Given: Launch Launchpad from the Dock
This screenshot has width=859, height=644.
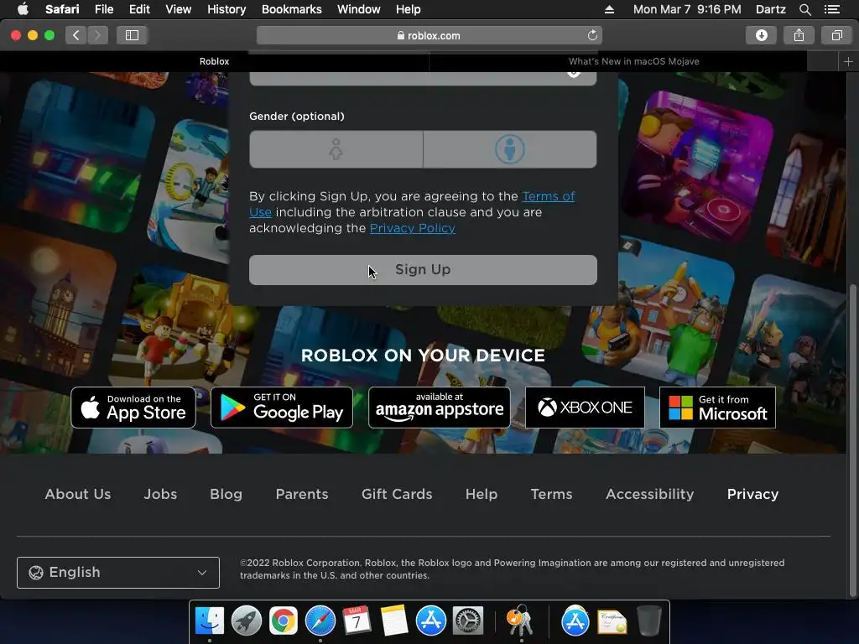Looking at the screenshot, I should [x=247, y=621].
